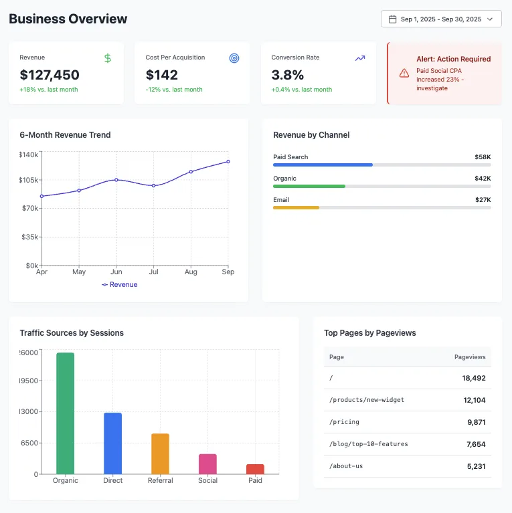Click the '6-Month Revenue Trend' chart title

click(x=65, y=135)
